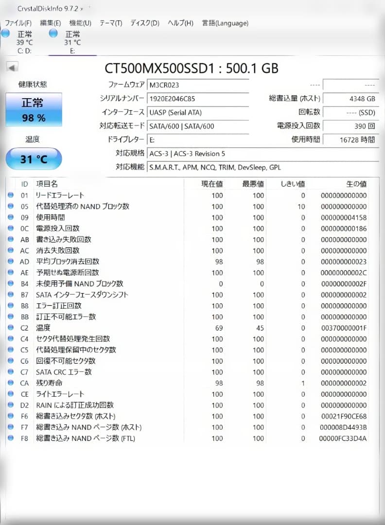Click the previous disk arrow button
The width and height of the screenshot is (385, 525).
(x=12, y=67)
